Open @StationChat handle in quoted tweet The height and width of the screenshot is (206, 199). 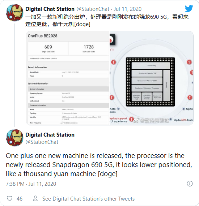93,9
